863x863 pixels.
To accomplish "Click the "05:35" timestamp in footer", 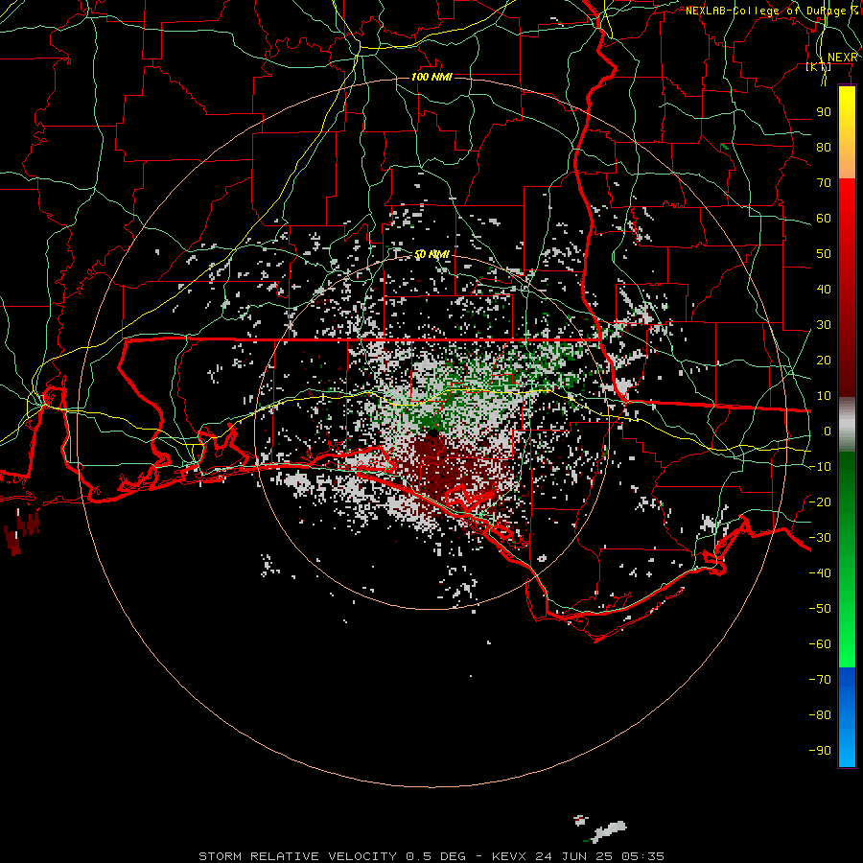I will point(643,856).
